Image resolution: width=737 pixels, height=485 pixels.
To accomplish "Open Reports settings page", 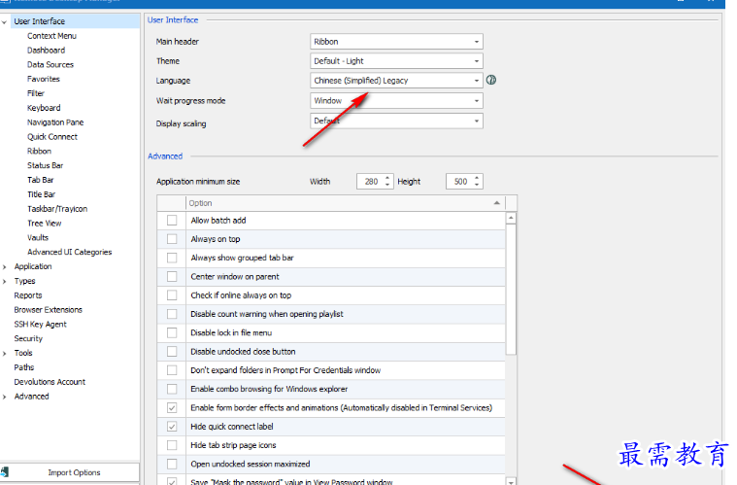I will pos(28,295).
